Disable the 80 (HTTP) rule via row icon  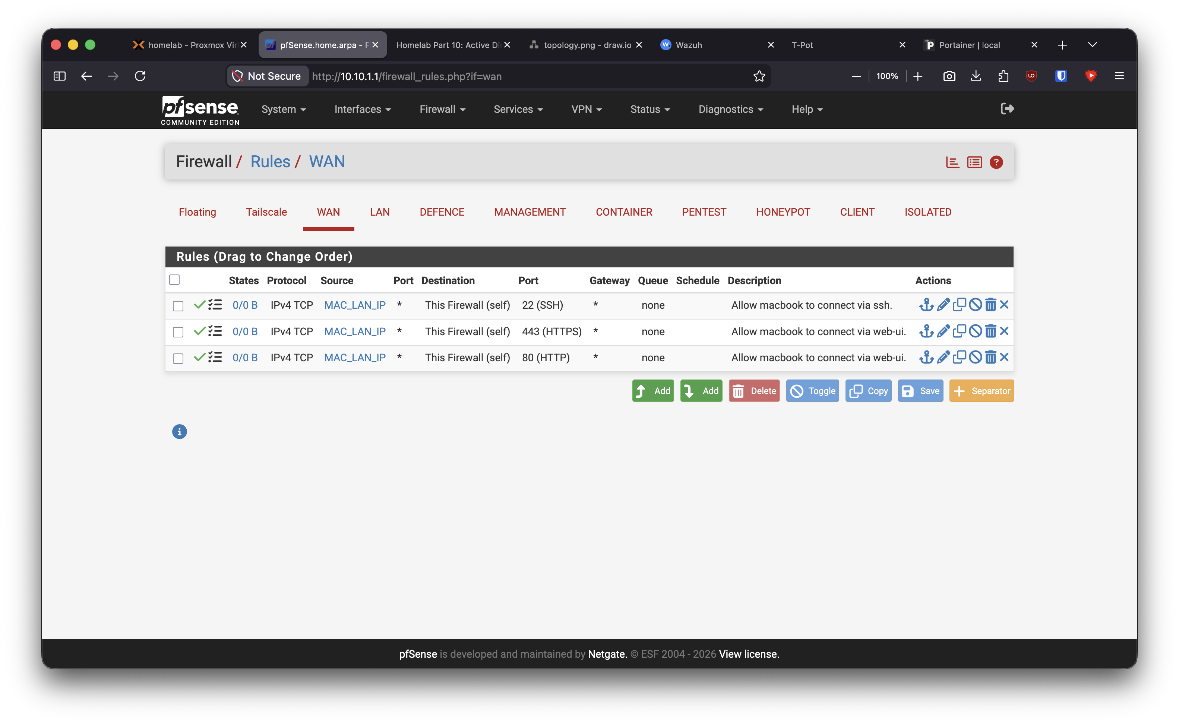click(975, 357)
